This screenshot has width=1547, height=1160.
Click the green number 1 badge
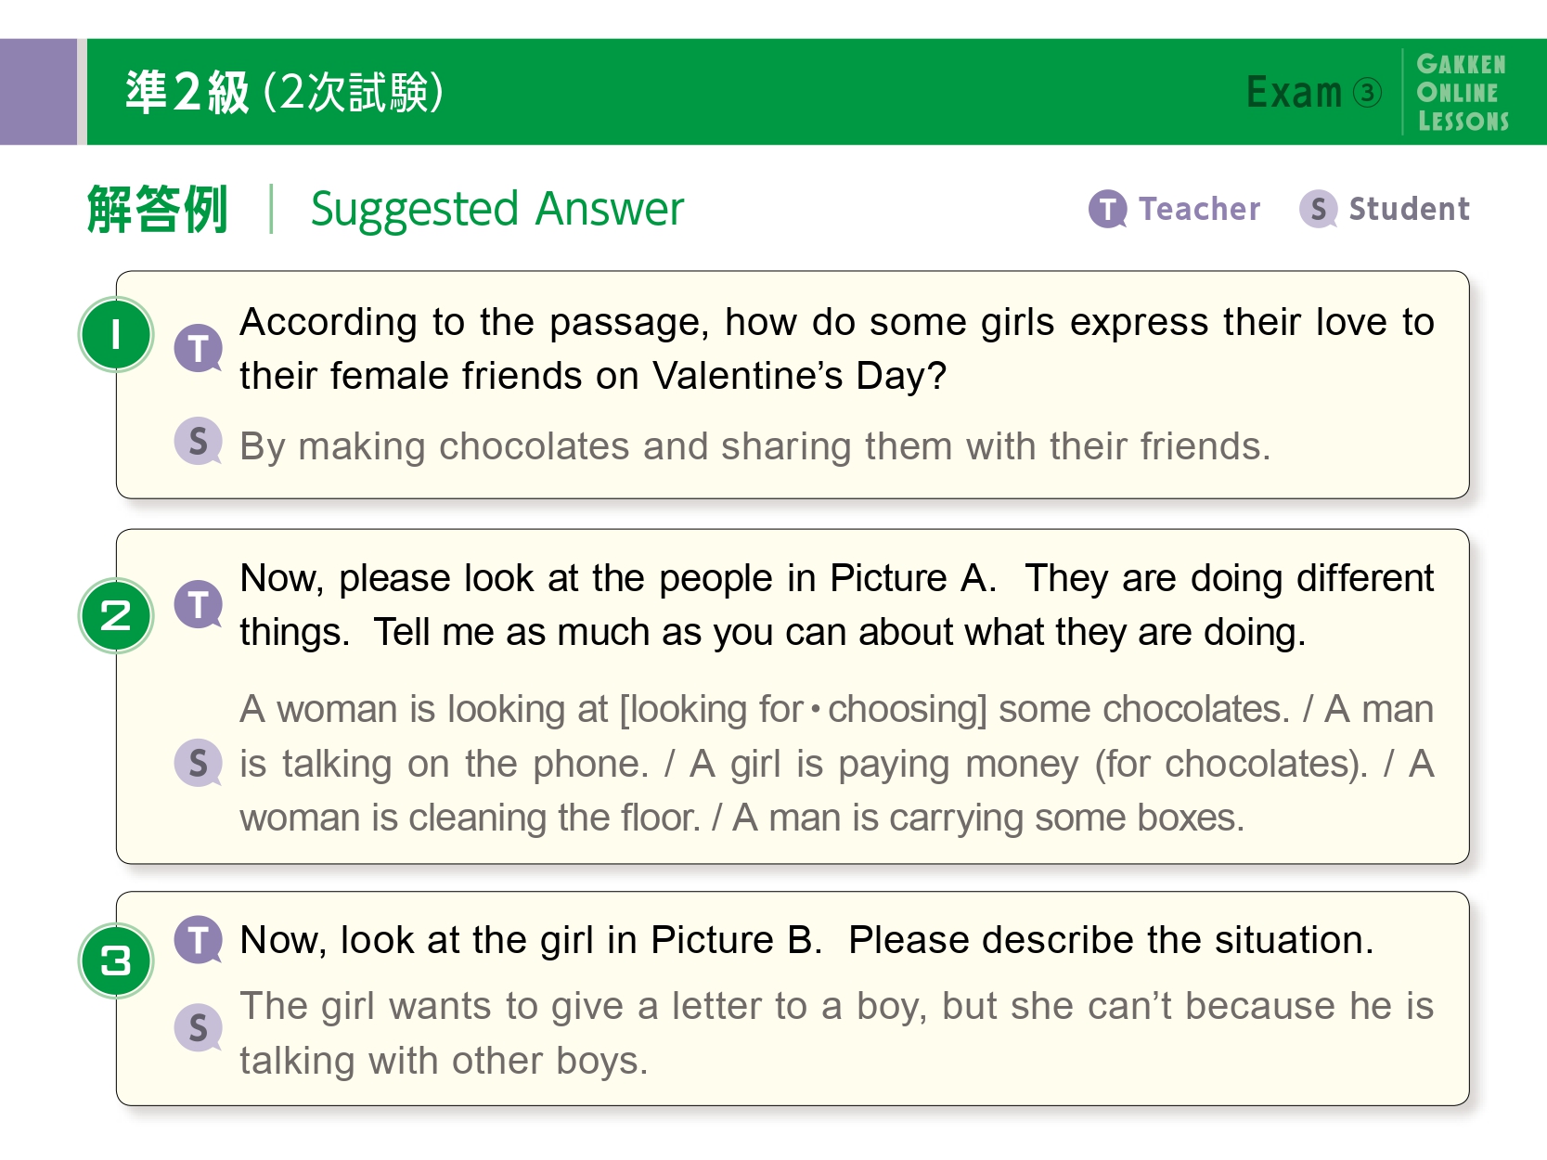116,334
